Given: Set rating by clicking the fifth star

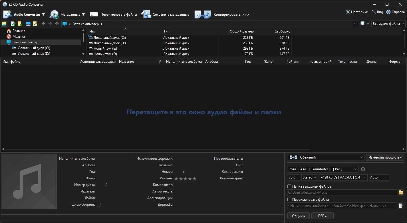Looking at the screenshot, I should pyautogui.click(x=195, y=179).
